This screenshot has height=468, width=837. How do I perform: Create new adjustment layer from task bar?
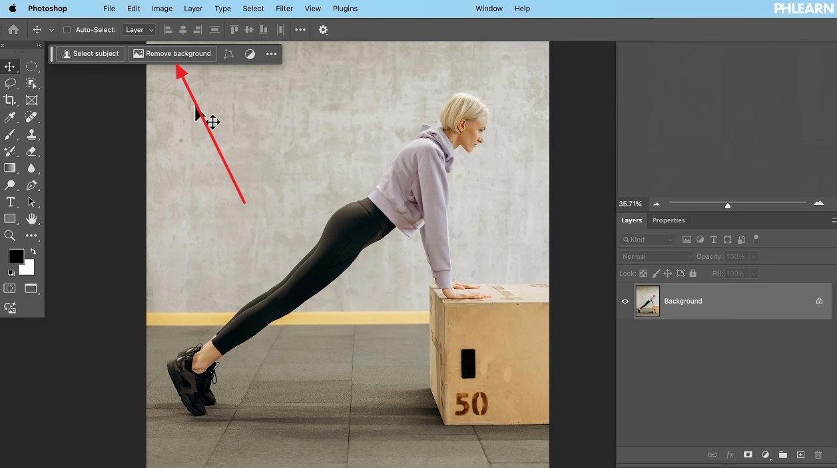pyautogui.click(x=250, y=54)
